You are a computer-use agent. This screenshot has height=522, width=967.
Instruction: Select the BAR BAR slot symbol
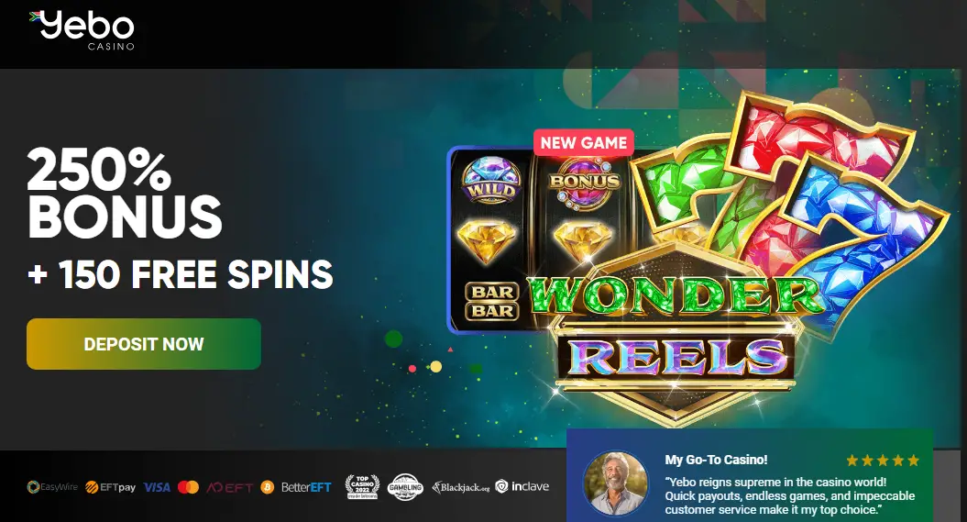(x=492, y=301)
